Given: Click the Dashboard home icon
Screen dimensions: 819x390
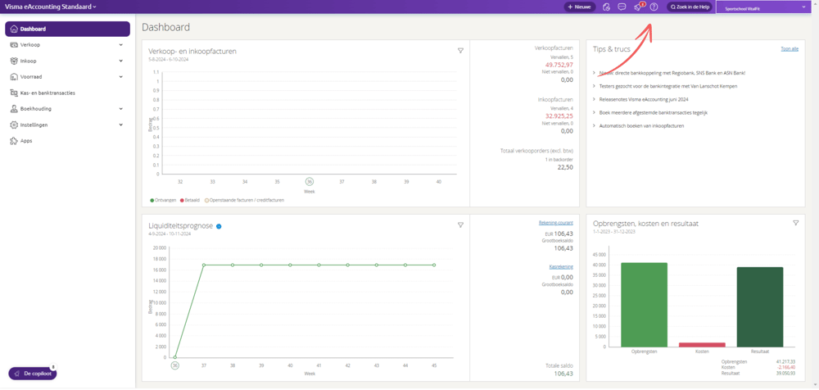Looking at the screenshot, I should 14,29.
